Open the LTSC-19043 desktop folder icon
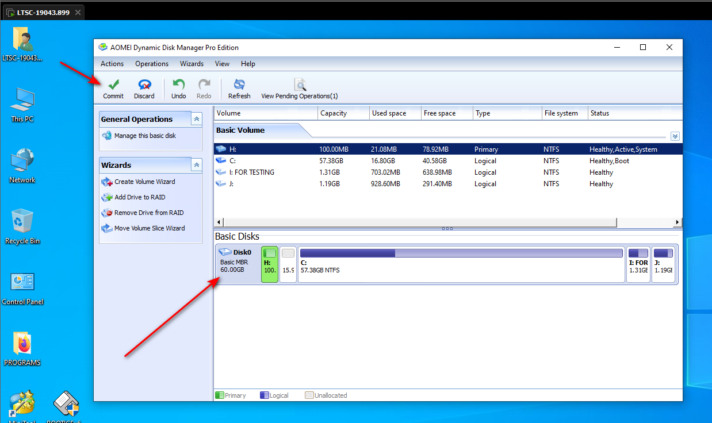Screen dimensions: 712x423 [x=22, y=44]
